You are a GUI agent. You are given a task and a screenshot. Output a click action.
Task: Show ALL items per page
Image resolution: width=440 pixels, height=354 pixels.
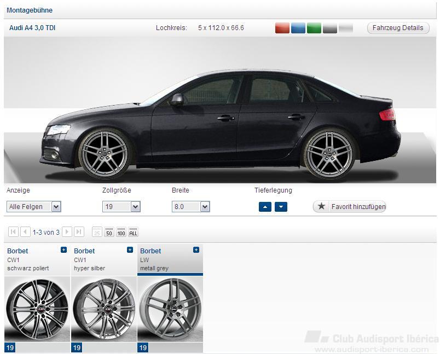point(134,232)
